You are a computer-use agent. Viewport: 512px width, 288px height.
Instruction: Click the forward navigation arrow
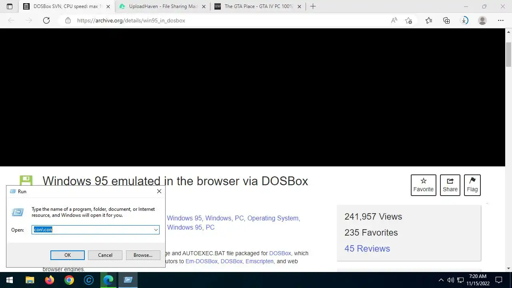point(29,20)
